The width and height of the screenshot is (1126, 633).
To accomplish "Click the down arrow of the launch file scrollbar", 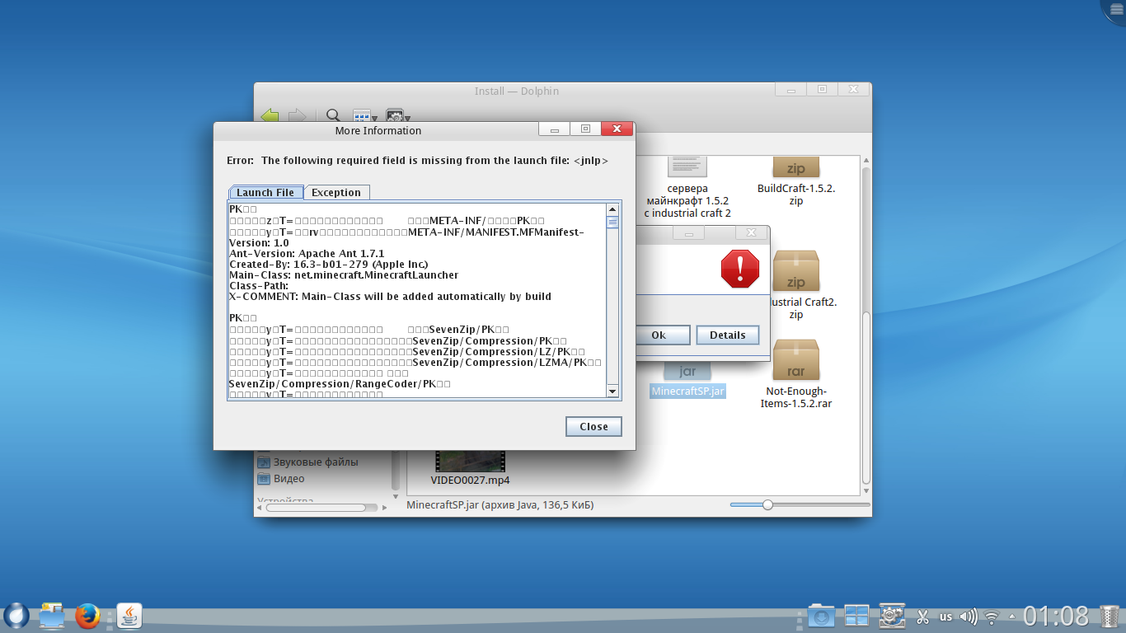I will (x=612, y=391).
